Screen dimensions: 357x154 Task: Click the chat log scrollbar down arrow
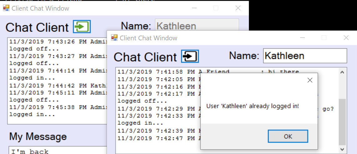pos(342,149)
